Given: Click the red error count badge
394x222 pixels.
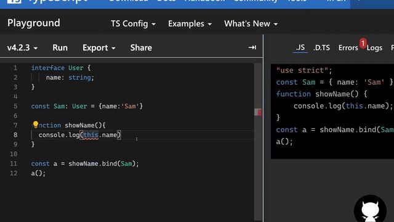Looking at the screenshot, I should coord(363,43).
